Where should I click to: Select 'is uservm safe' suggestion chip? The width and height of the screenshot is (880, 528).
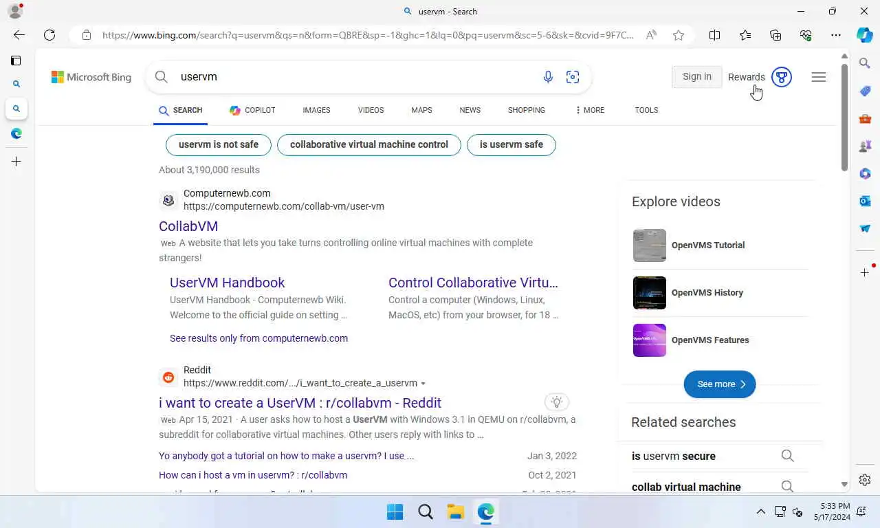pos(511,145)
